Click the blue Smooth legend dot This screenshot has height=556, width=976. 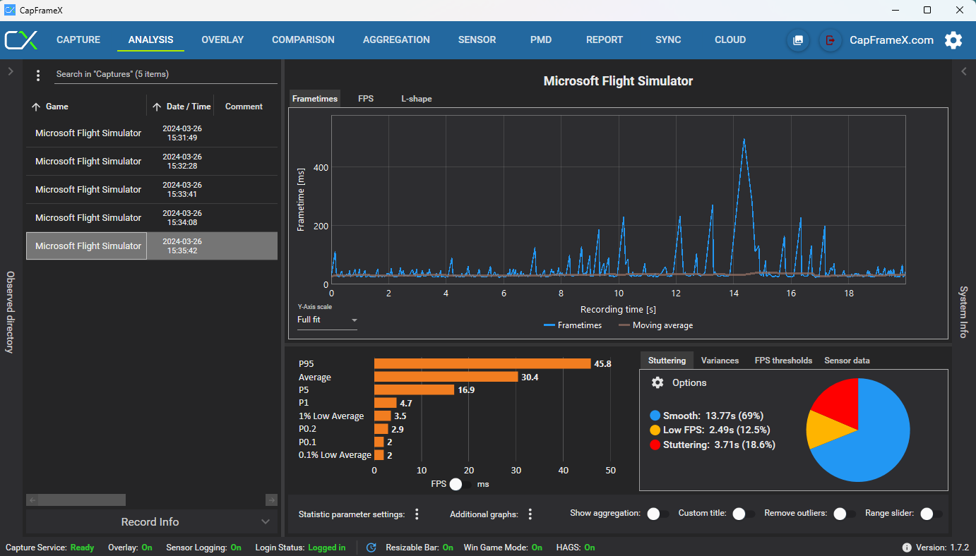(655, 416)
